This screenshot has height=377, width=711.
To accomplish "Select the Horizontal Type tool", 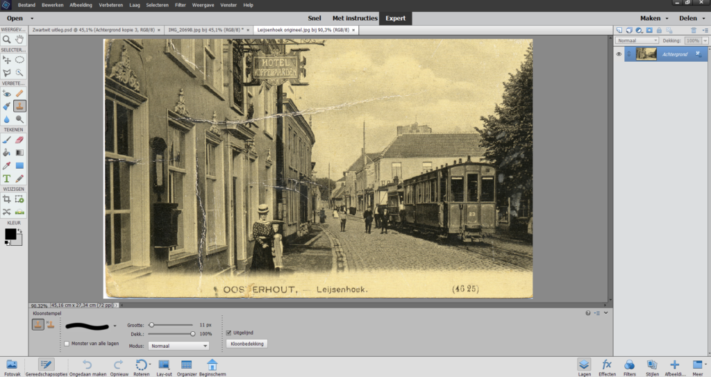I will [6, 178].
